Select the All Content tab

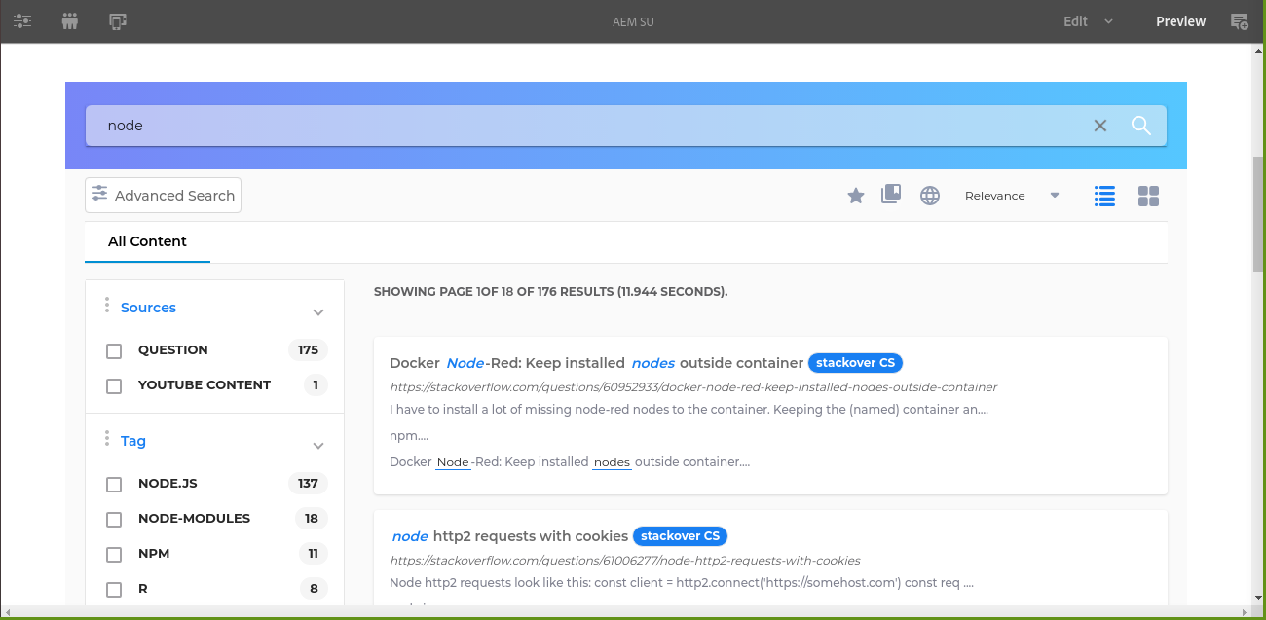pyautogui.click(x=147, y=241)
